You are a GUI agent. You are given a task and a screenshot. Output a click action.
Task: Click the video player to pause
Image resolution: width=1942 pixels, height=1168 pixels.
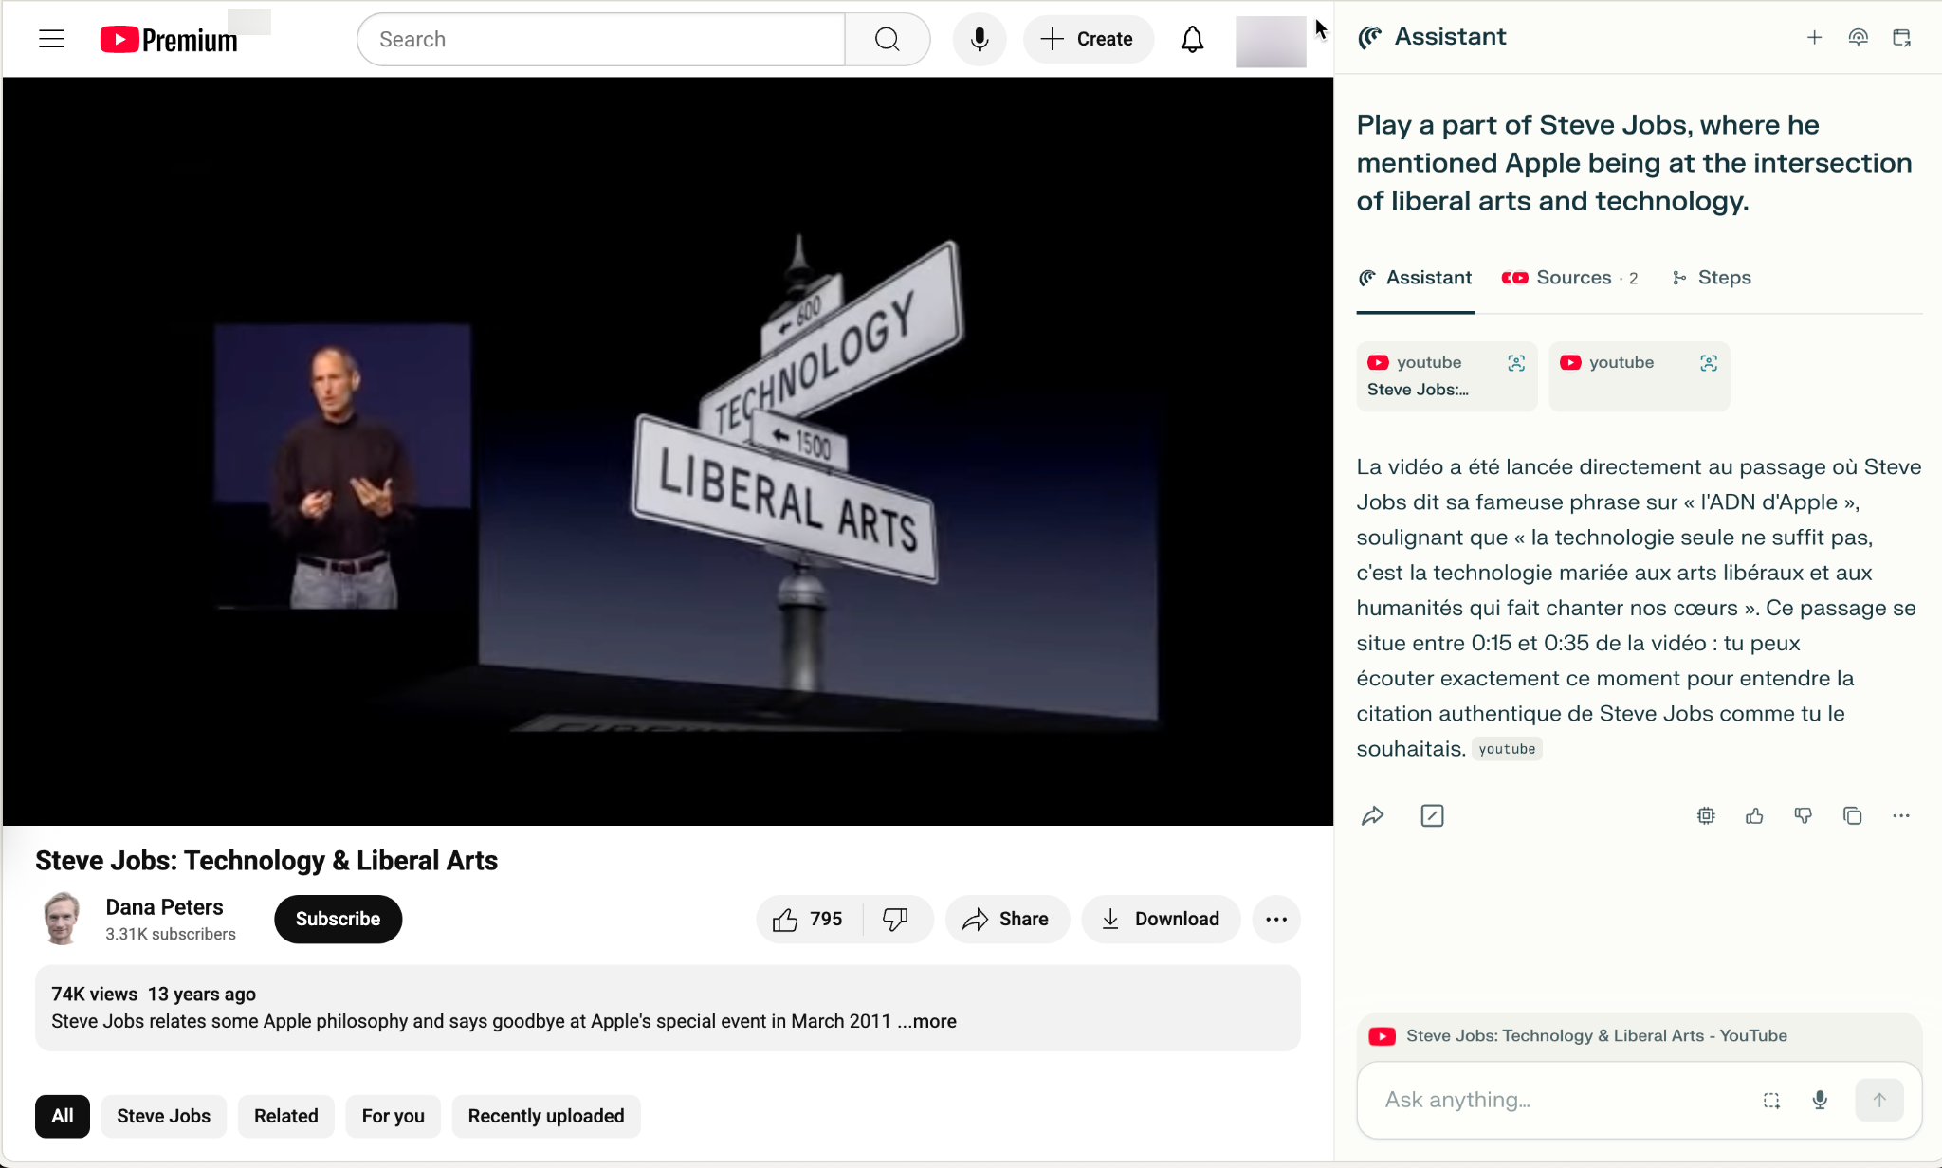point(669,451)
